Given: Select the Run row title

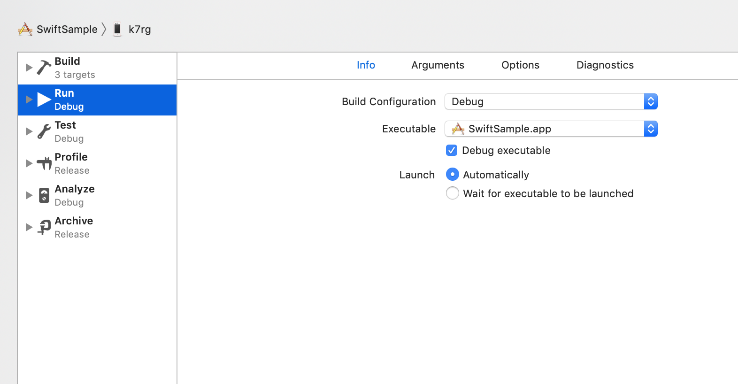Looking at the screenshot, I should (64, 93).
